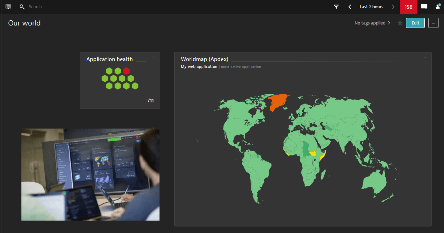This screenshot has width=444, height=233.
Task: Open the user account menu icon
Action: pos(437,7)
